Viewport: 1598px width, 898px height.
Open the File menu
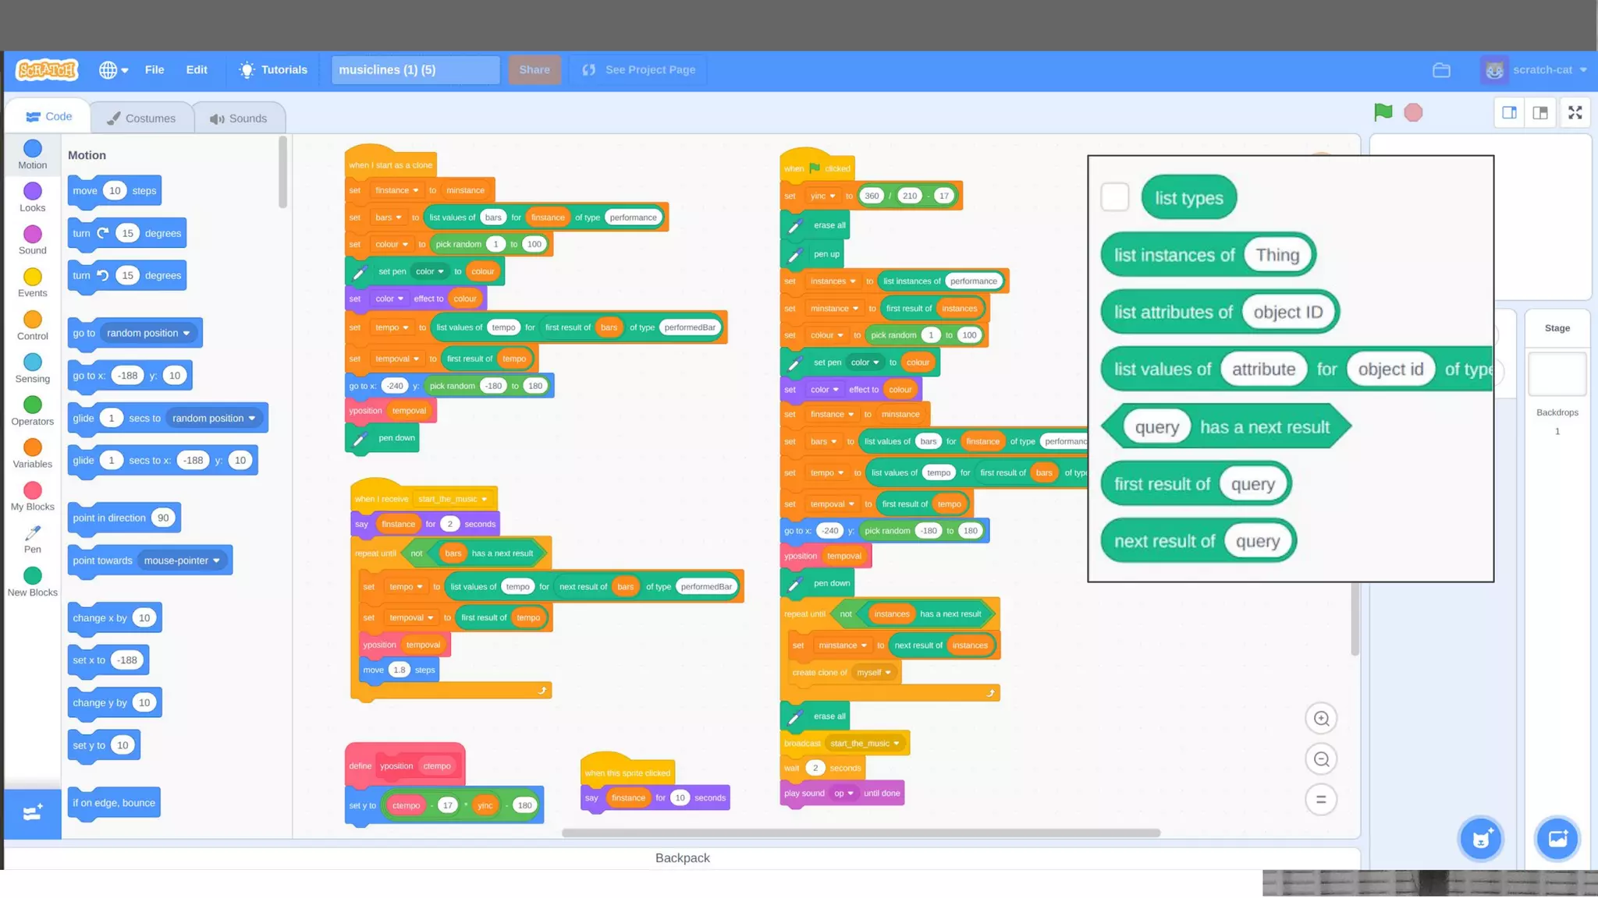click(154, 70)
